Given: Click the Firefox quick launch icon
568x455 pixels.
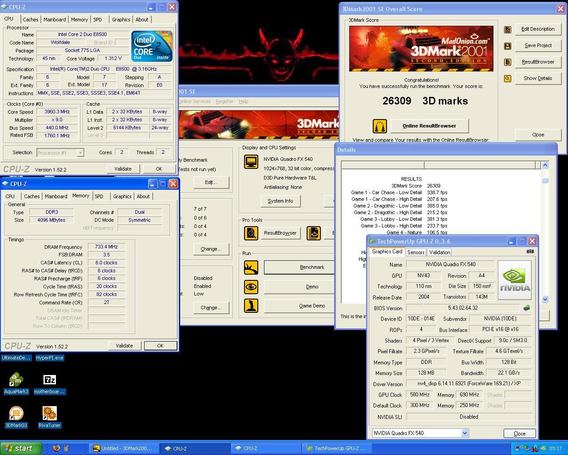Looking at the screenshot, I should click(56, 448).
